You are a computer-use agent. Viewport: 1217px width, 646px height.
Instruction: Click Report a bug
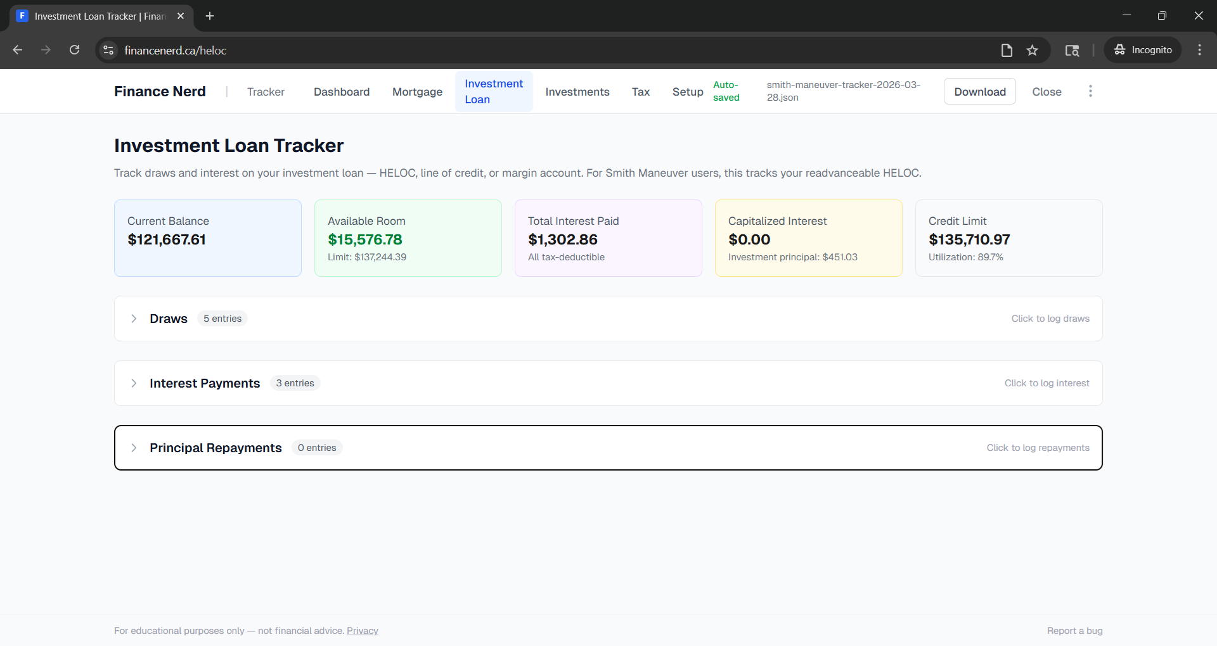pyautogui.click(x=1074, y=630)
